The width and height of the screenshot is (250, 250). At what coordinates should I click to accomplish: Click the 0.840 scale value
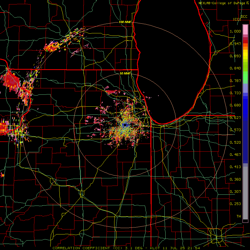(x=235, y=68)
